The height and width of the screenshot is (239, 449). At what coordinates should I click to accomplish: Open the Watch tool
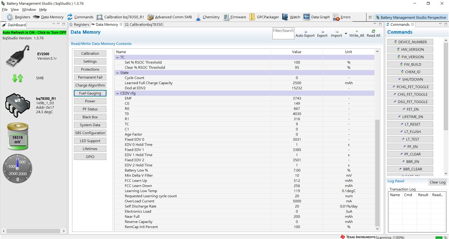[x=291, y=17]
